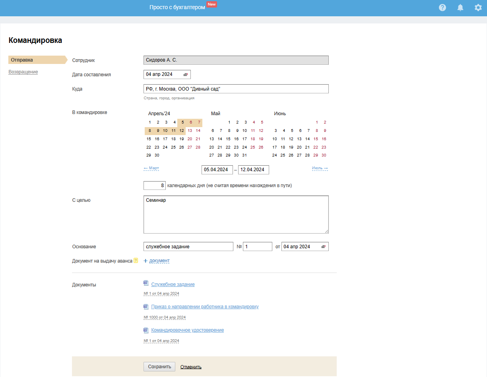Open calendar picker in Дата составления field

(186, 74)
